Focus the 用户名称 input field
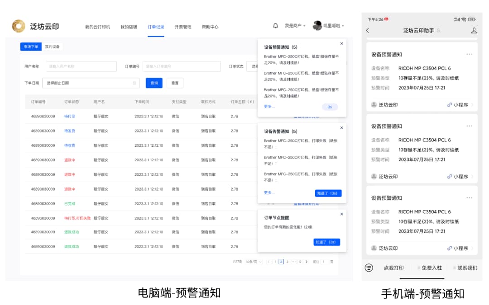The width and height of the screenshot is (489, 305). tap(81, 66)
